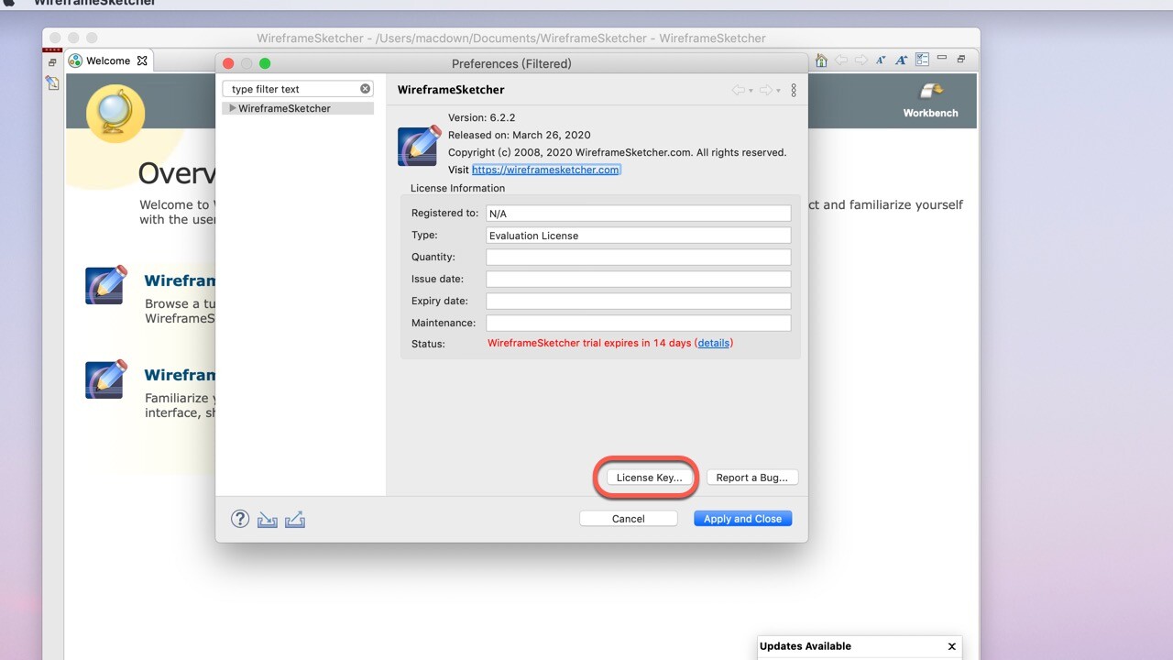
Task: Open back history dropdown arrow
Action: click(x=751, y=91)
